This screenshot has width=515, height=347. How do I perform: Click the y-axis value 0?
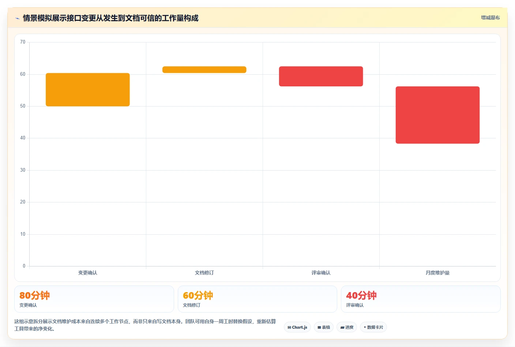click(x=24, y=266)
